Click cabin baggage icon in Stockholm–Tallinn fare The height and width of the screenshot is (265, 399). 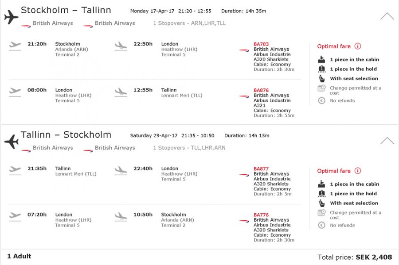[321, 60]
